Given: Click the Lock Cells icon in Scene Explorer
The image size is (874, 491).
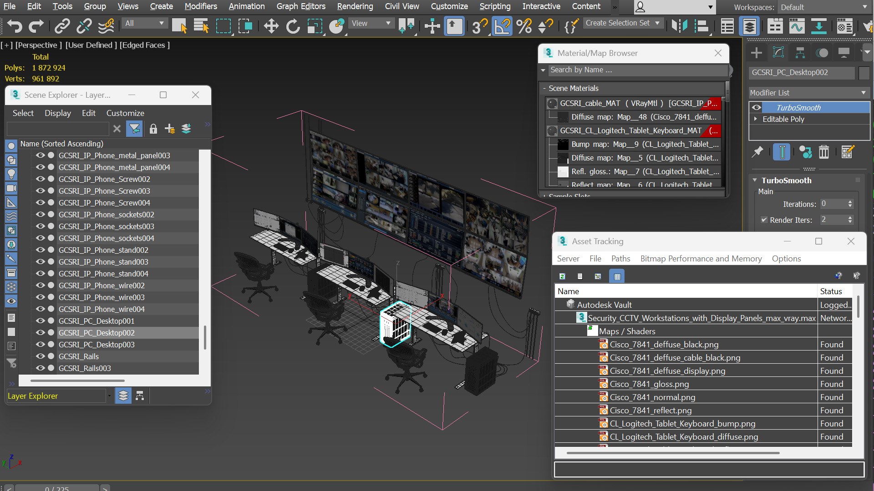Looking at the screenshot, I should (x=153, y=129).
